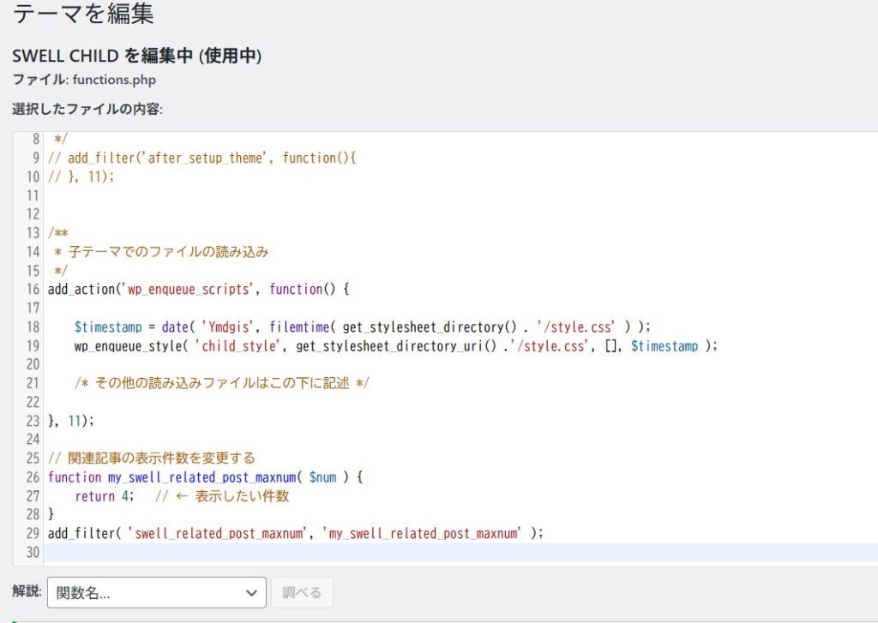Click the 'return 4;' statement

(104, 496)
